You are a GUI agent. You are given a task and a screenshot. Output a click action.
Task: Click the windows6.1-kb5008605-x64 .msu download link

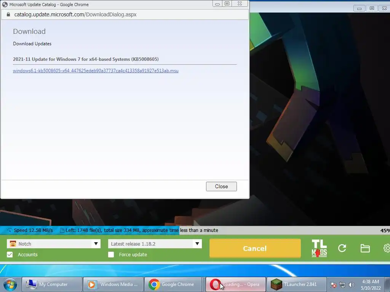point(96,71)
